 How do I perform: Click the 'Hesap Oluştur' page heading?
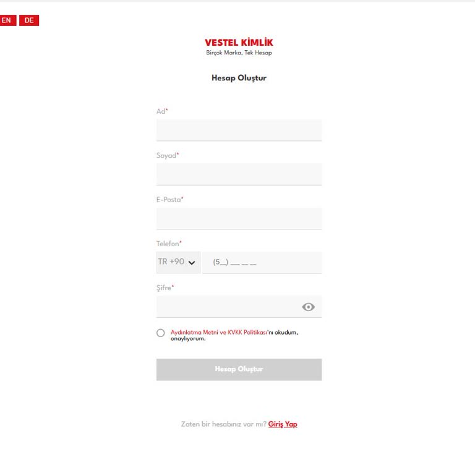pos(239,78)
